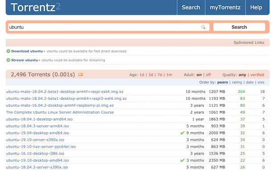
Task: Order results by peers
Action: pos(223,82)
